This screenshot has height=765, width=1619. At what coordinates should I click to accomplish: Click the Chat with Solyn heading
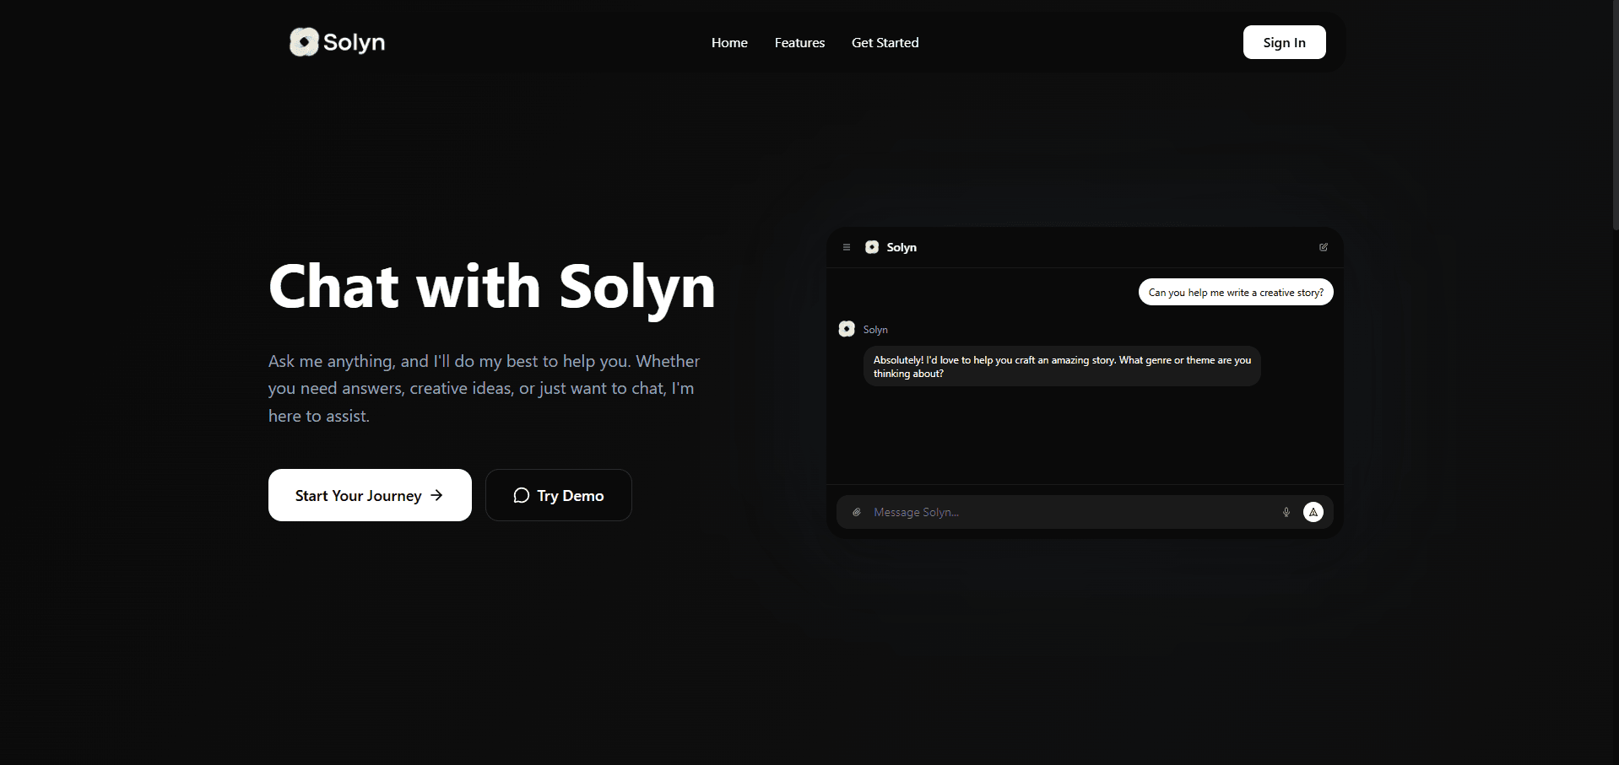coord(492,287)
